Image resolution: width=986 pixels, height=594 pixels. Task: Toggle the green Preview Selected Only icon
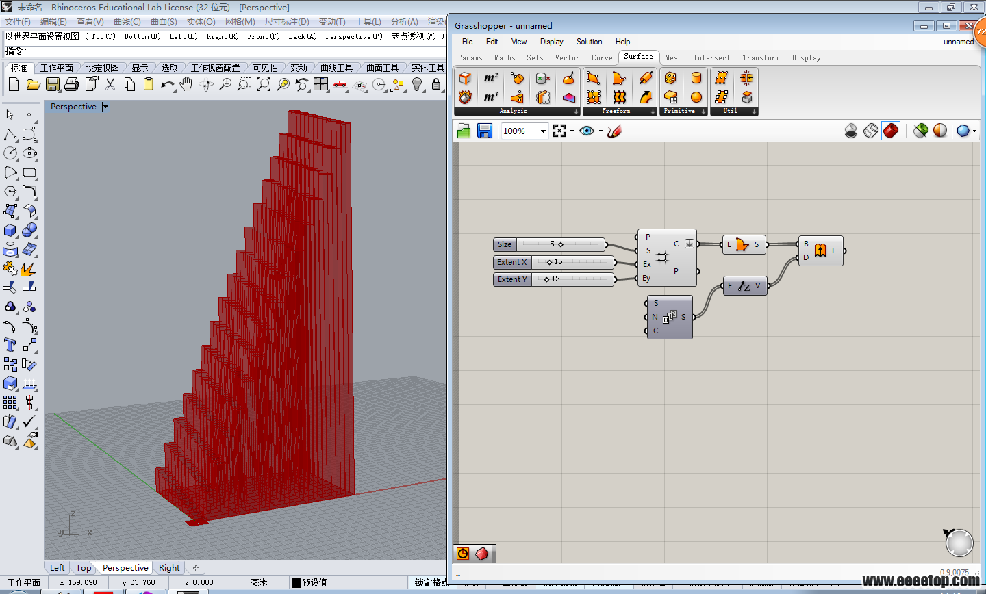point(921,131)
